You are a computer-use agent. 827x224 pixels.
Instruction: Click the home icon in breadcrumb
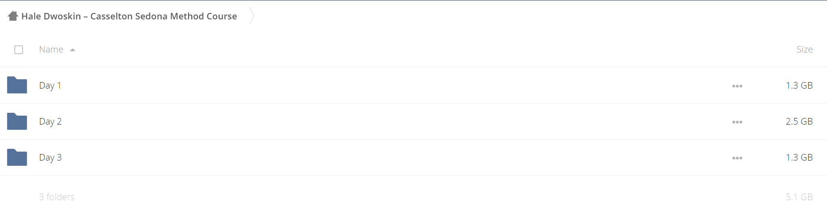click(13, 16)
